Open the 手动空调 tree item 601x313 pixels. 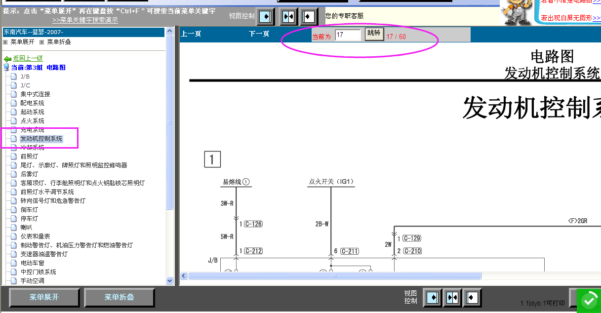32,281
